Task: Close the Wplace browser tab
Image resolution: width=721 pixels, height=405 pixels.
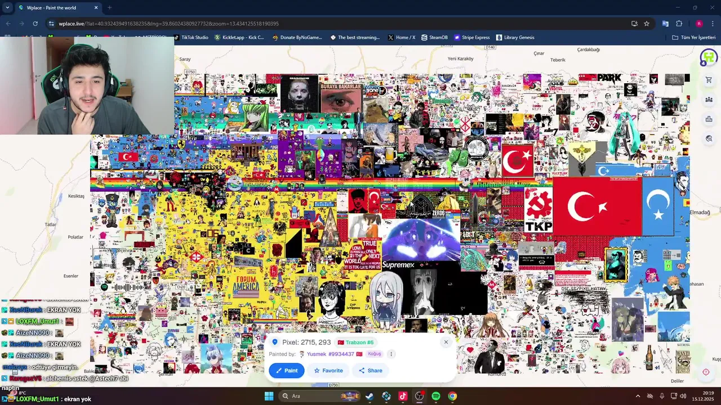Action: click(x=96, y=8)
